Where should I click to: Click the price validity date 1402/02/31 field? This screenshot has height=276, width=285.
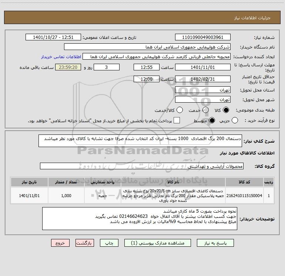(203, 79)
